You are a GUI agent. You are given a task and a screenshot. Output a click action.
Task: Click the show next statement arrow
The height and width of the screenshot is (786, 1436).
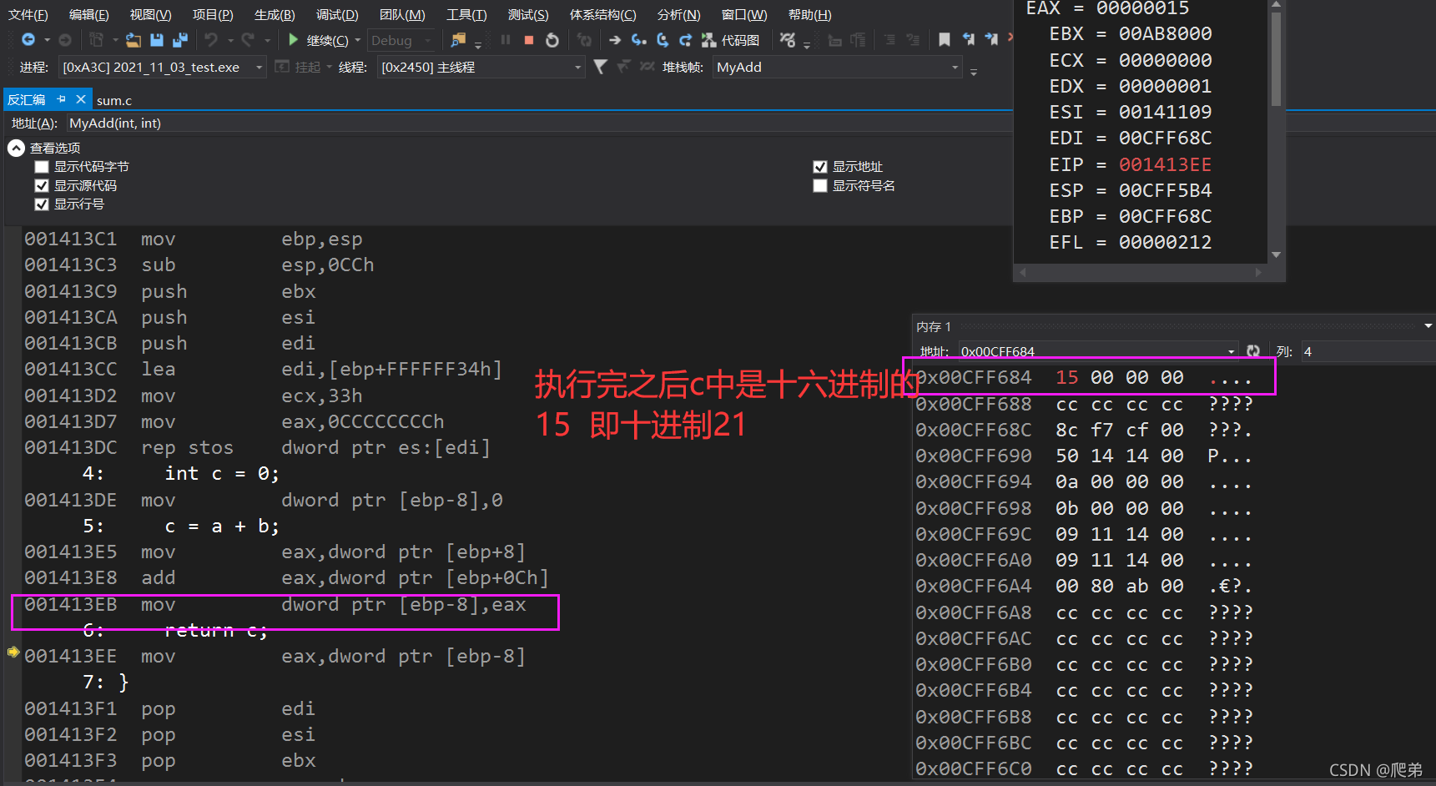point(615,40)
